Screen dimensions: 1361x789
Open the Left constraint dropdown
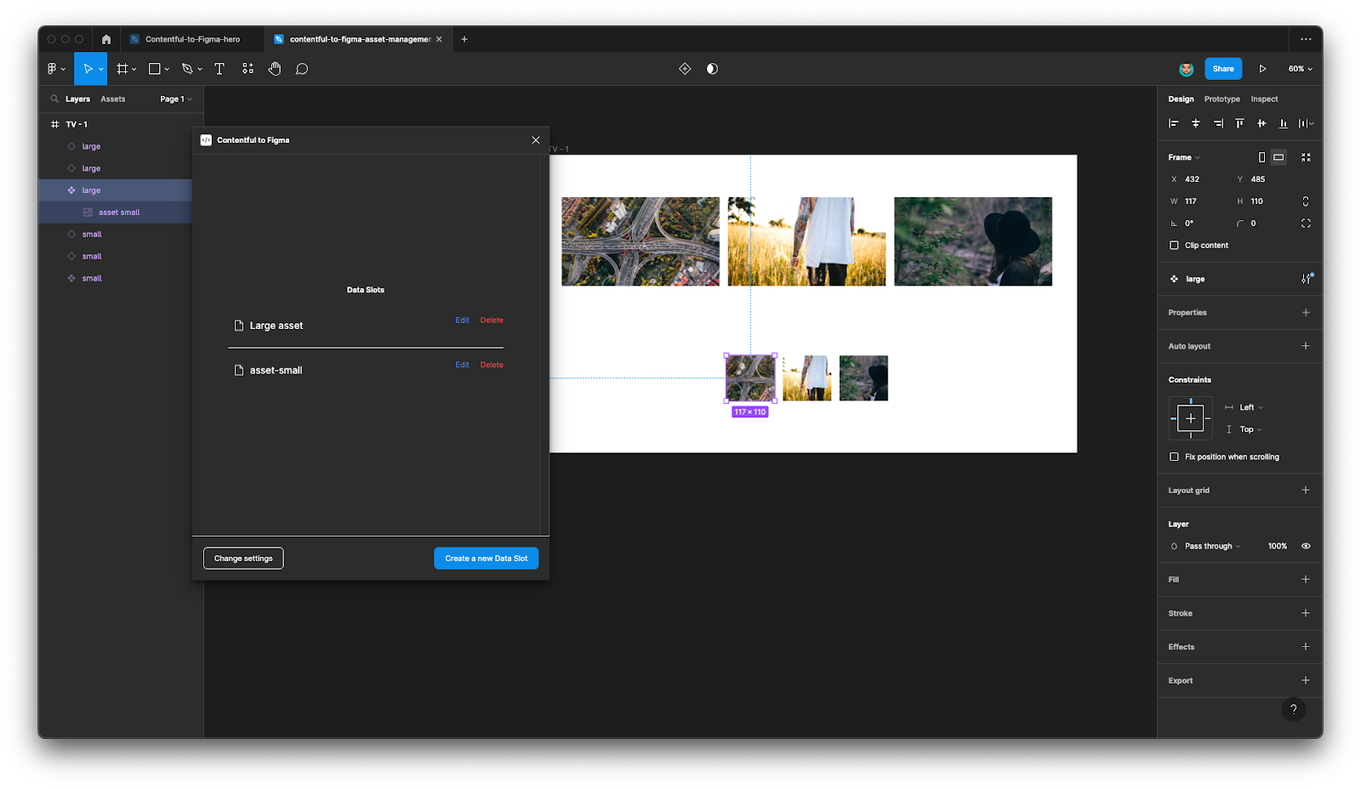tap(1245, 407)
